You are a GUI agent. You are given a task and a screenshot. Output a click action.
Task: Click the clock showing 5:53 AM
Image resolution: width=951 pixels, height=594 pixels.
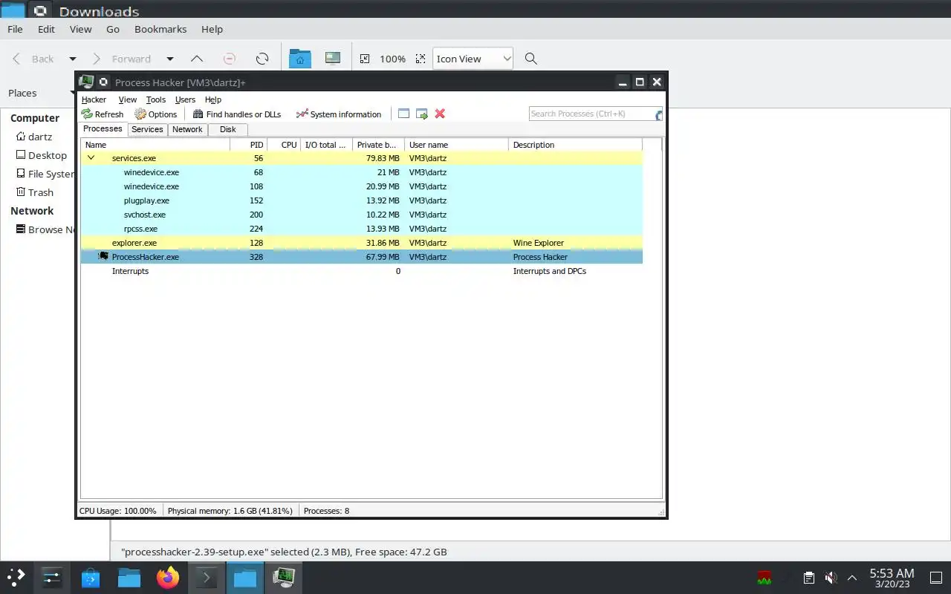[892, 577]
